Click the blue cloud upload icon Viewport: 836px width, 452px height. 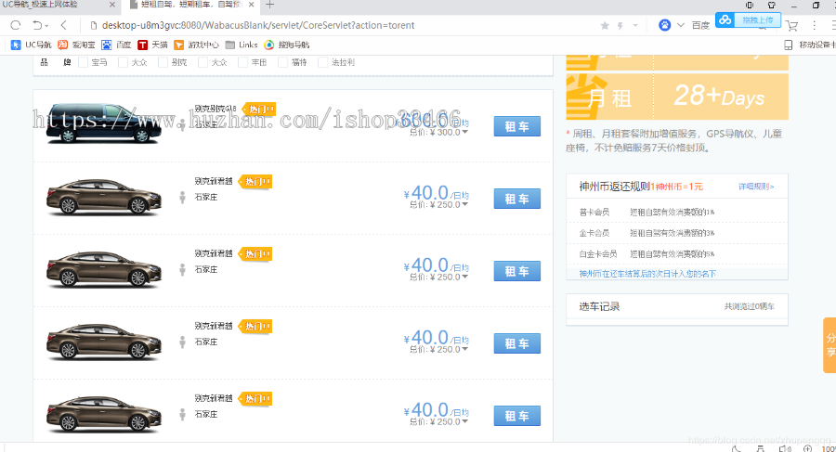point(725,20)
